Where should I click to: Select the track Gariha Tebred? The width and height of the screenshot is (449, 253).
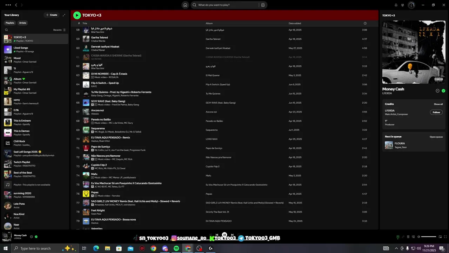[x=224, y=39]
